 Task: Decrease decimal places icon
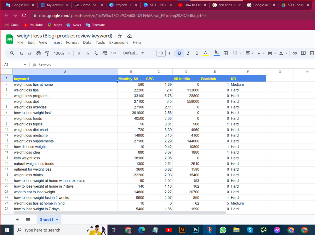click(x=96, y=53)
